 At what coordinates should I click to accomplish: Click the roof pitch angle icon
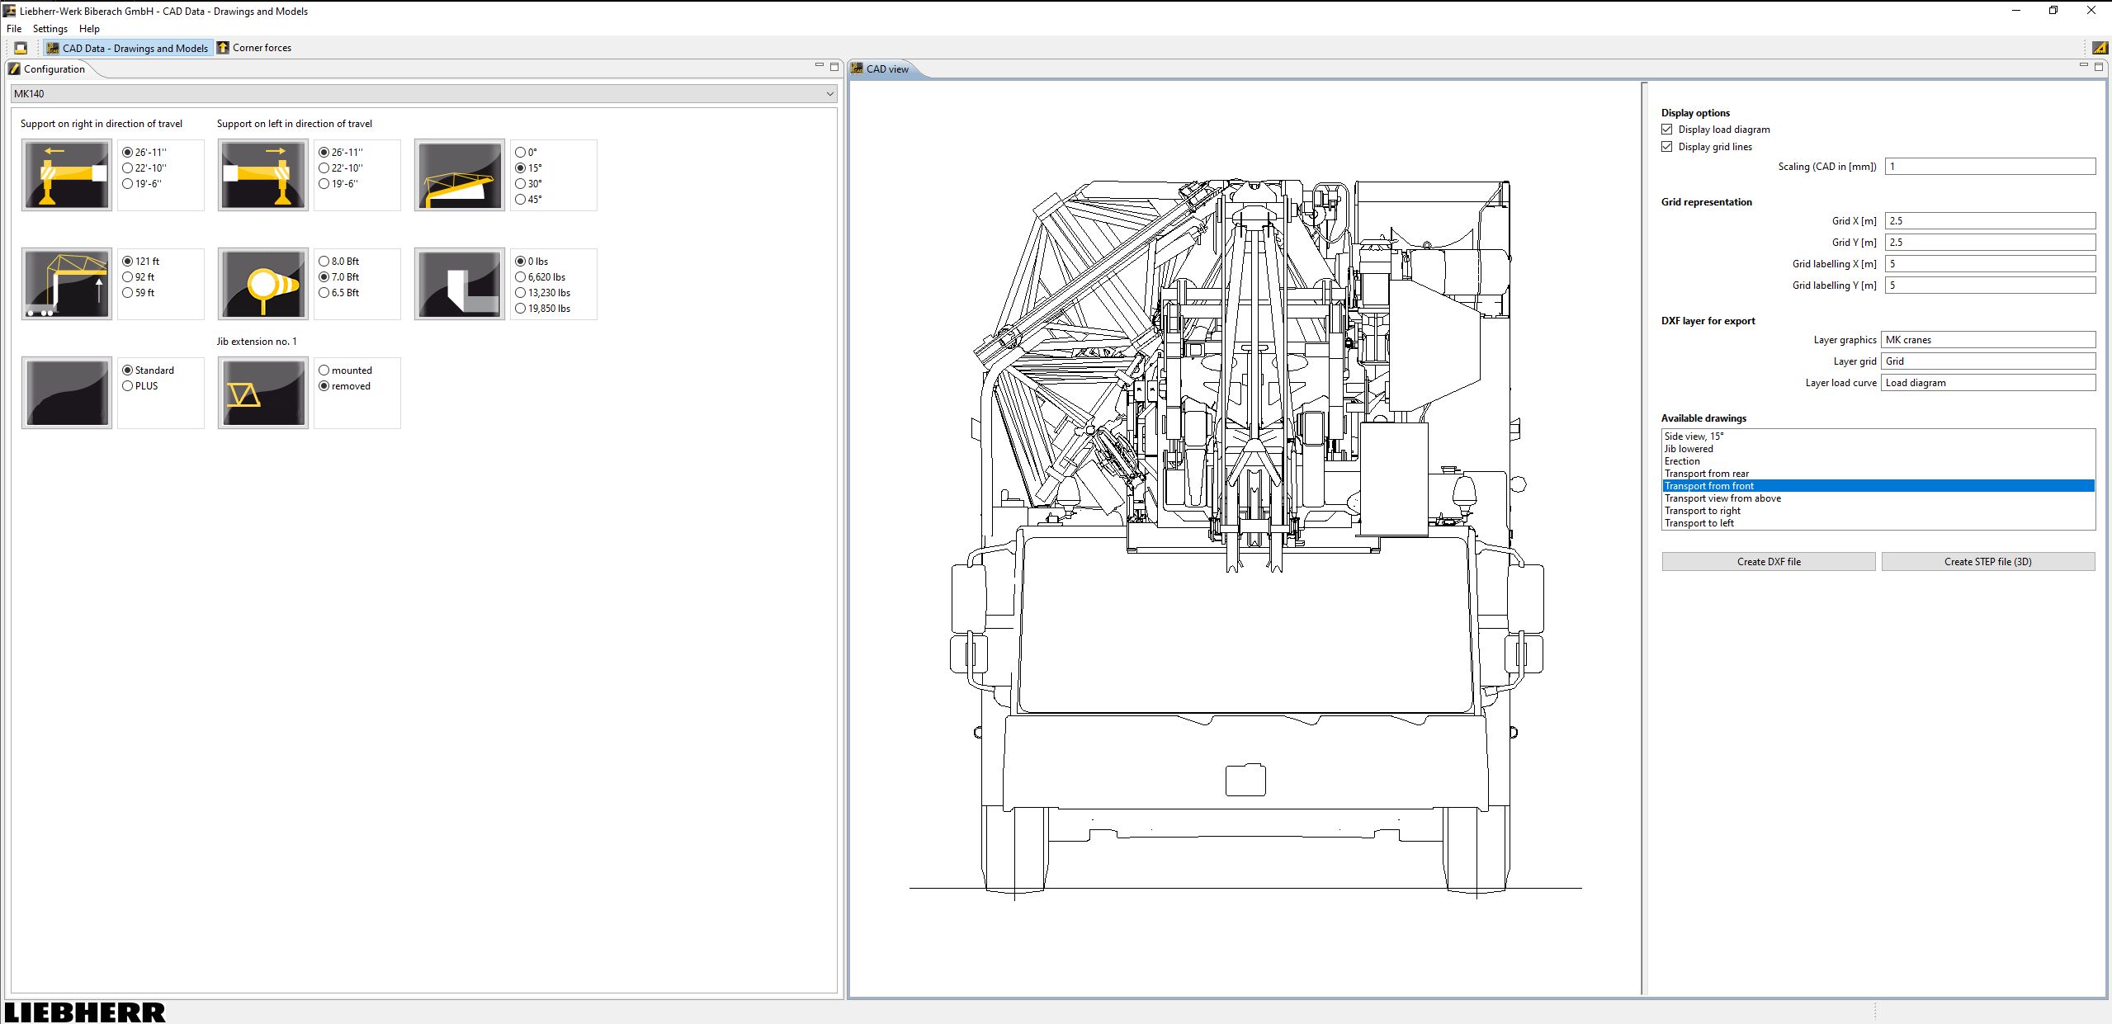pyautogui.click(x=458, y=174)
